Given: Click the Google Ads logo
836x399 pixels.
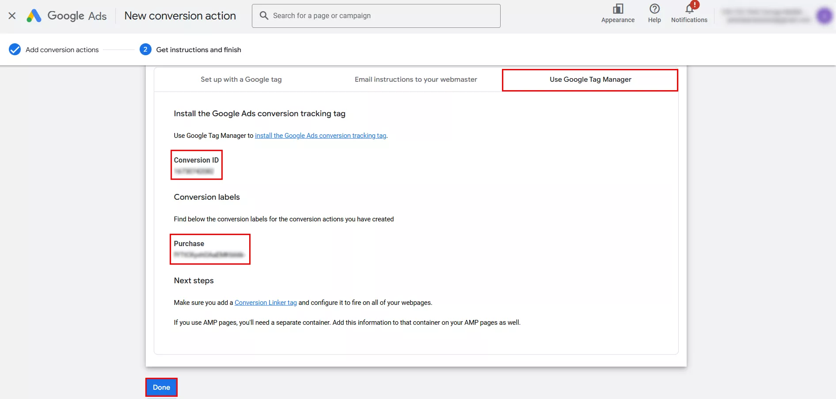Looking at the screenshot, I should 67,16.
